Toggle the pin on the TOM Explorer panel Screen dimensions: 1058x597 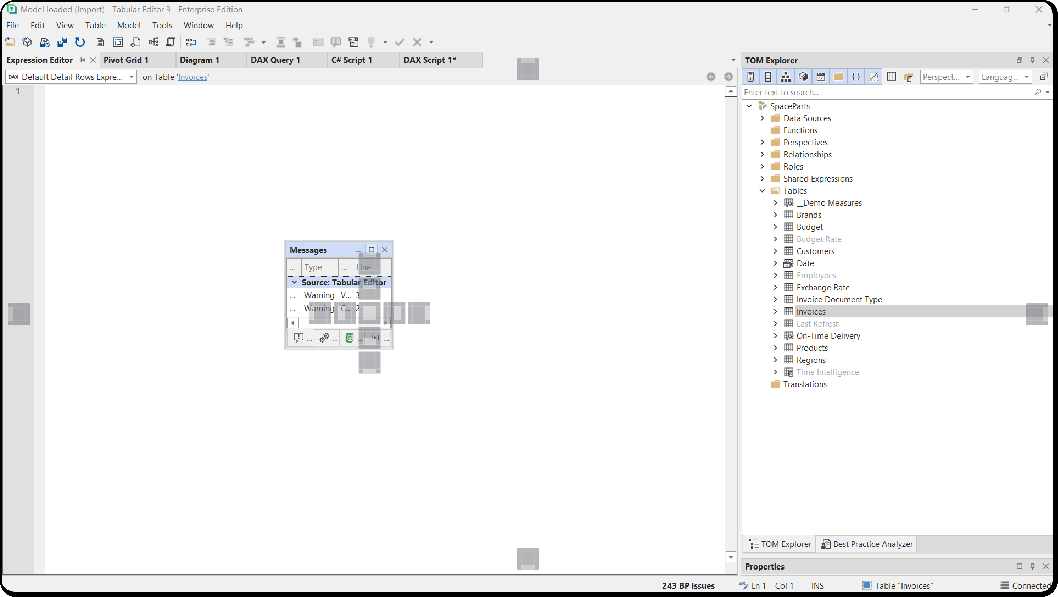pos(1032,60)
